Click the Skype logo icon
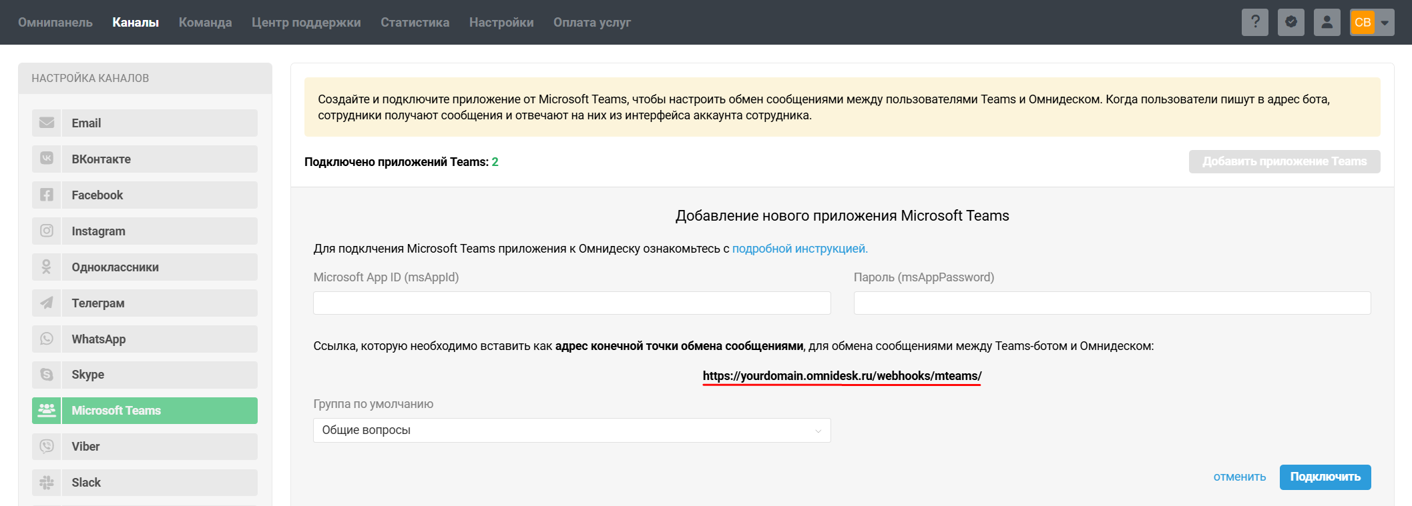Viewport: 1412px width, 506px height. pos(47,375)
